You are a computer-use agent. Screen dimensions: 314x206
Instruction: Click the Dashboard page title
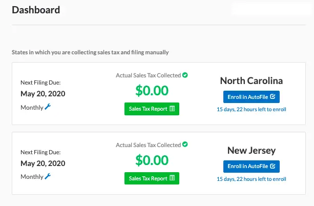(36, 10)
